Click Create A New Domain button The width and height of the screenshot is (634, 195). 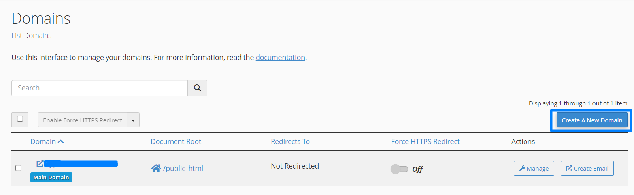[x=592, y=120]
